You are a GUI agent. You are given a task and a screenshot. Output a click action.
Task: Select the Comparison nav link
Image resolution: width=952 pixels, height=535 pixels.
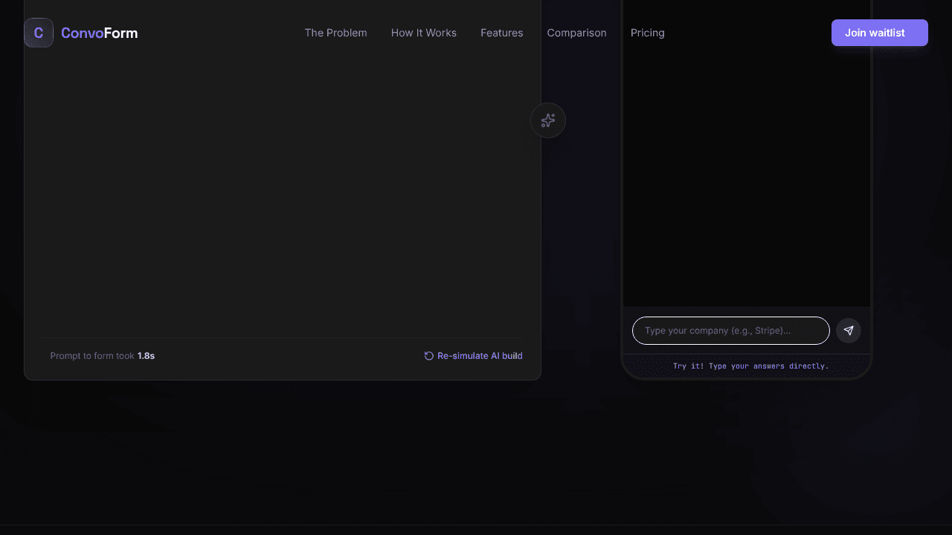[x=576, y=33]
